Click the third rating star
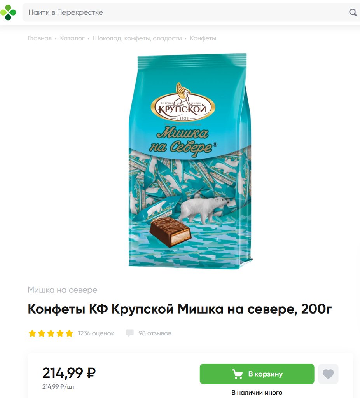 [51, 333]
